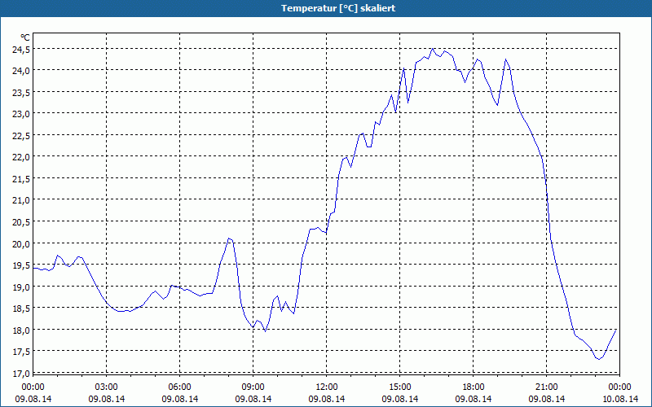Viewport: 652px width, 407px height.
Task: Select the '06:00' time axis label
Action: [179, 387]
